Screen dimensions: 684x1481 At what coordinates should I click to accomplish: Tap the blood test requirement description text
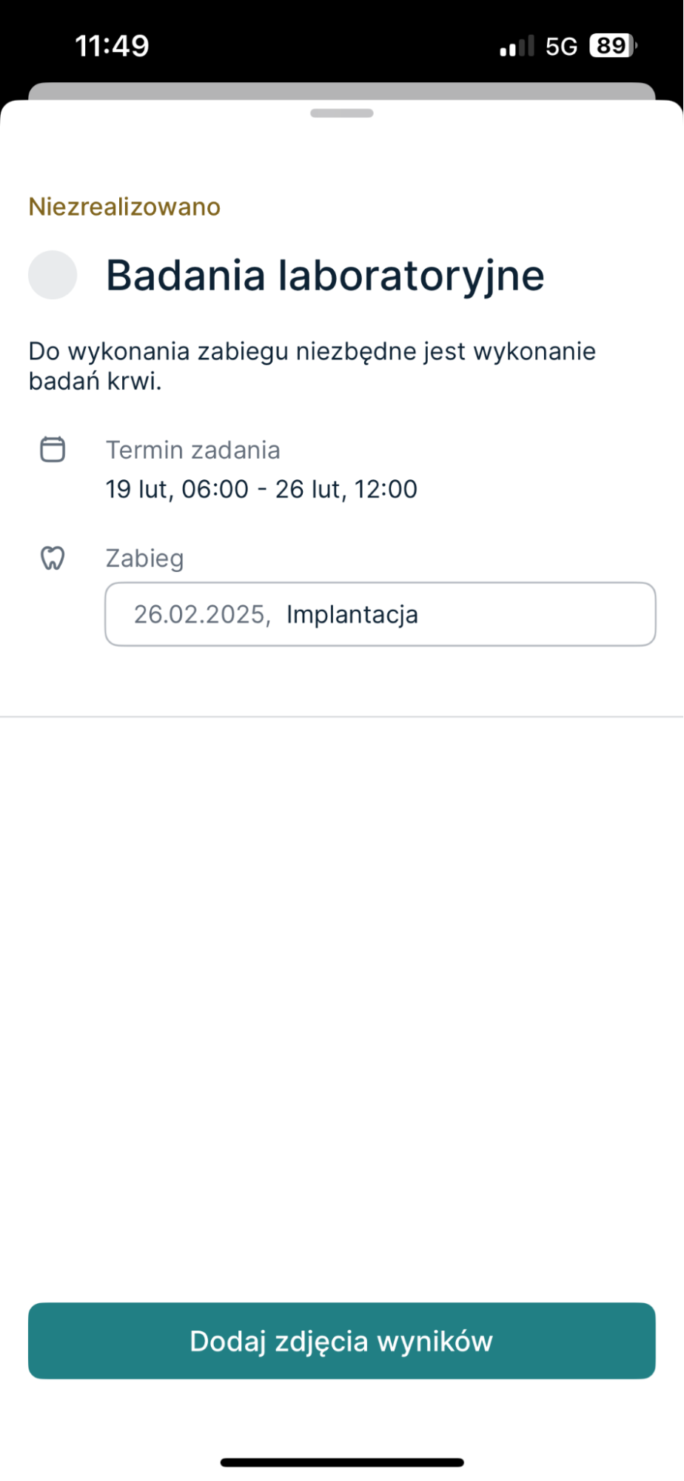[312, 366]
